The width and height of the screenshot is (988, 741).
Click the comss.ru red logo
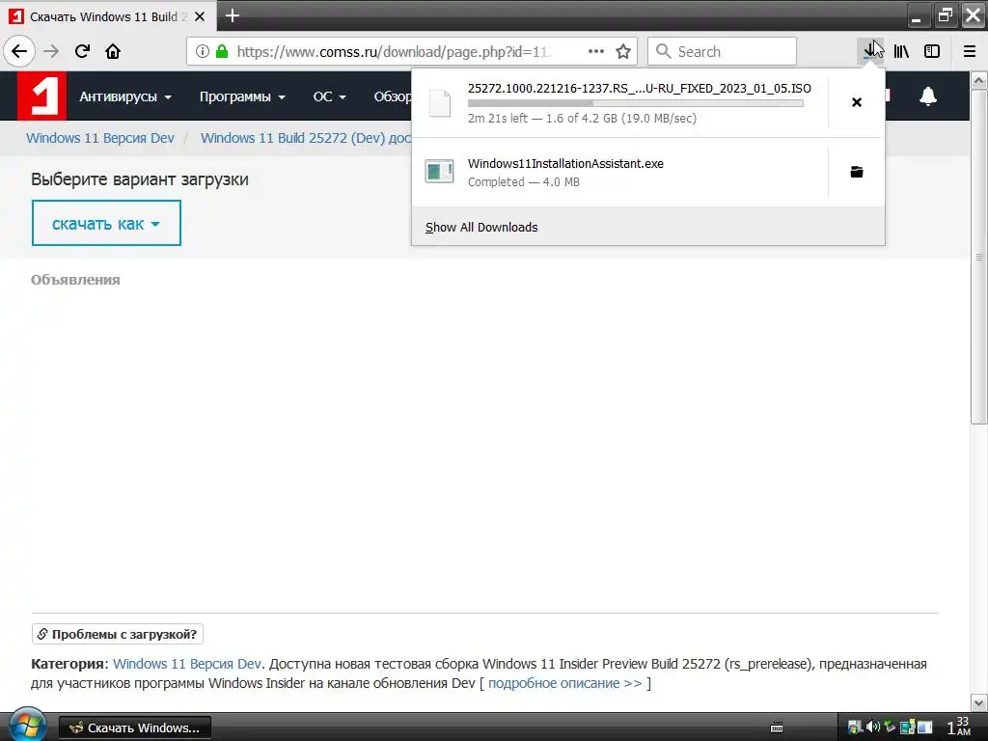[41, 96]
